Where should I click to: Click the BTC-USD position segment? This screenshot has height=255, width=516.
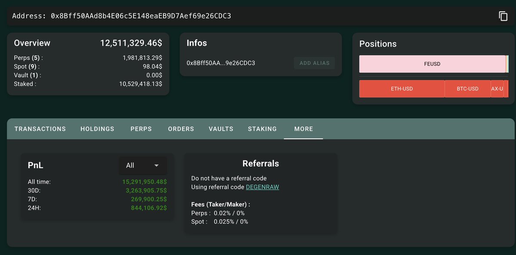pyautogui.click(x=468, y=89)
